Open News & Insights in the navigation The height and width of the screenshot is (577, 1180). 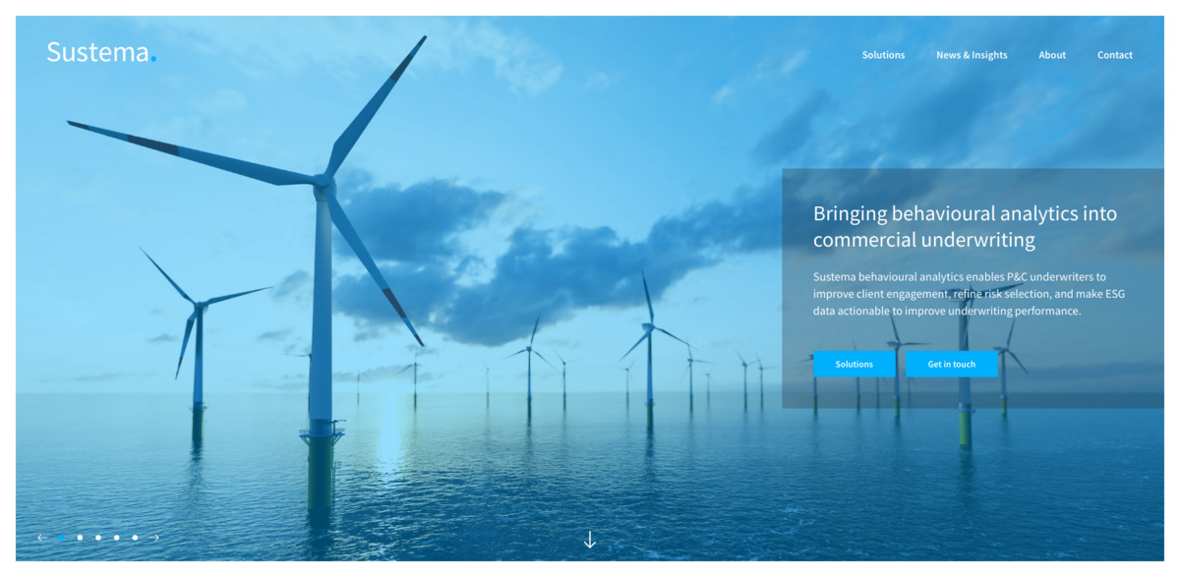(972, 55)
